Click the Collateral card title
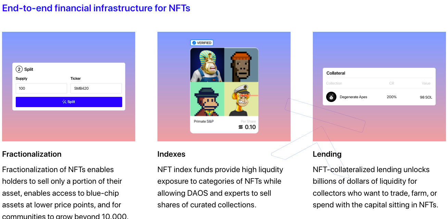This screenshot has height=219, width=448. [336, 73]
